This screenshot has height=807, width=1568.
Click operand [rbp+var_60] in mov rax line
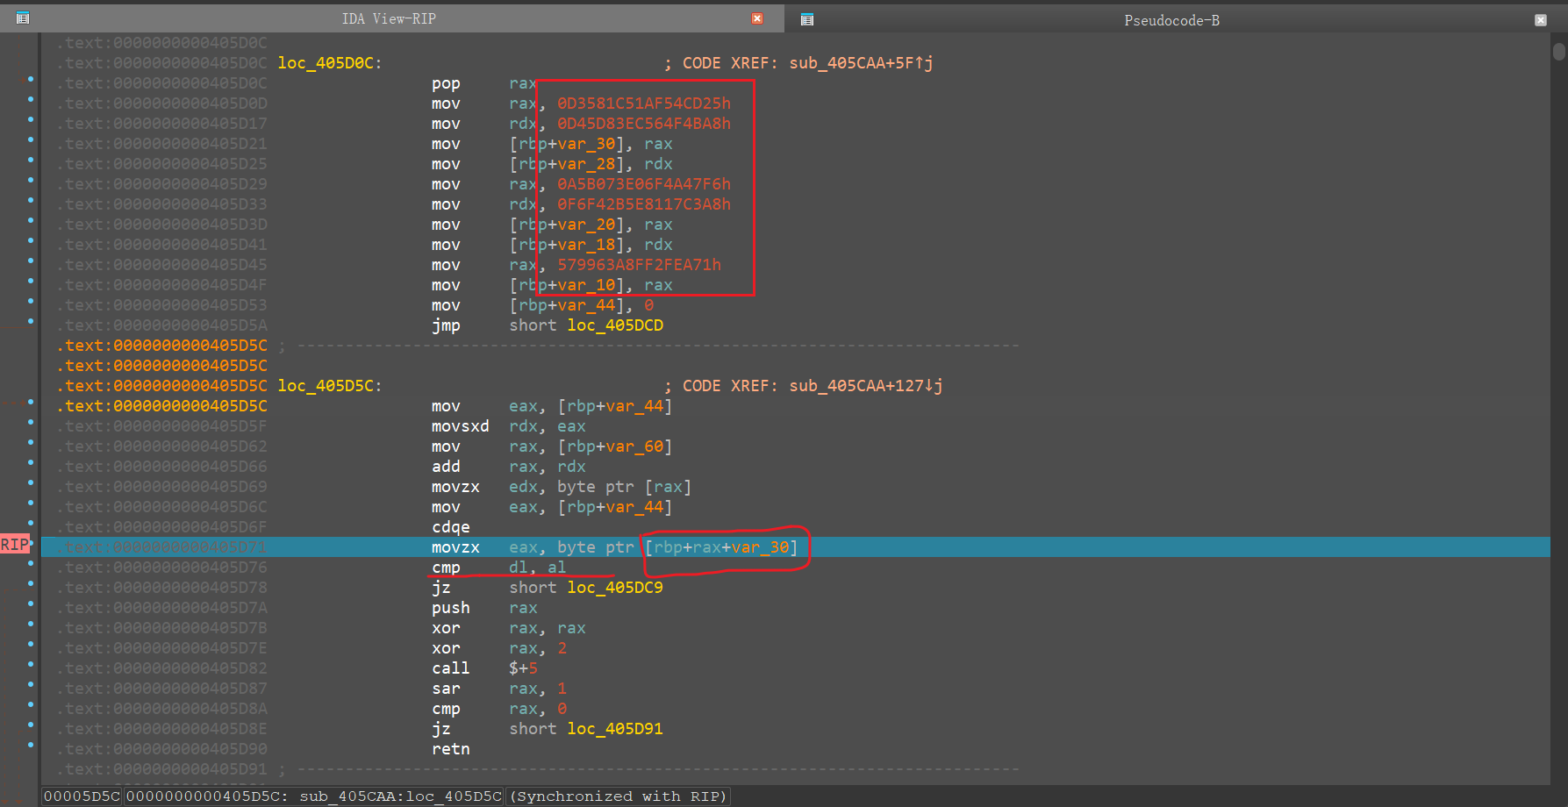pos(615,446)
